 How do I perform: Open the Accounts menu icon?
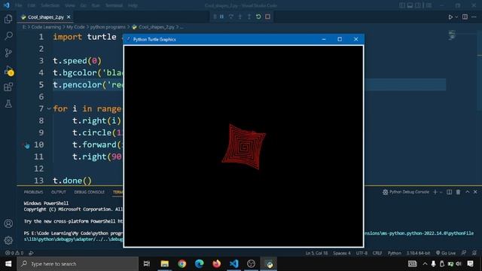click(x=8, y=224)
